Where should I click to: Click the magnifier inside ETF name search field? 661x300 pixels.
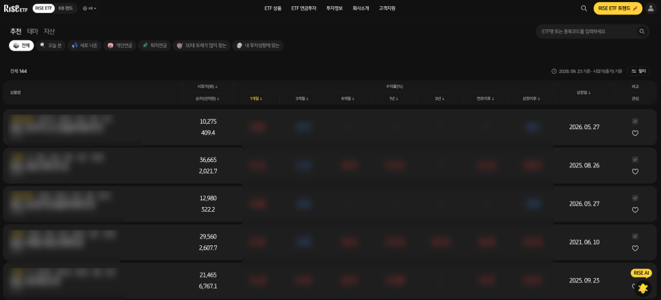pyautogui.click(x=642, y=31)
